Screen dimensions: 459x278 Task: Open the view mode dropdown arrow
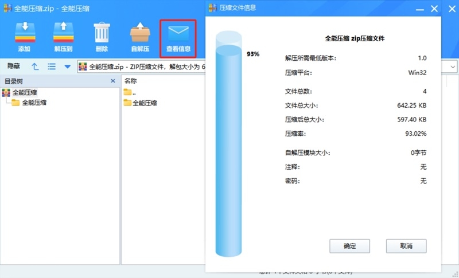(x=68, y=67)
